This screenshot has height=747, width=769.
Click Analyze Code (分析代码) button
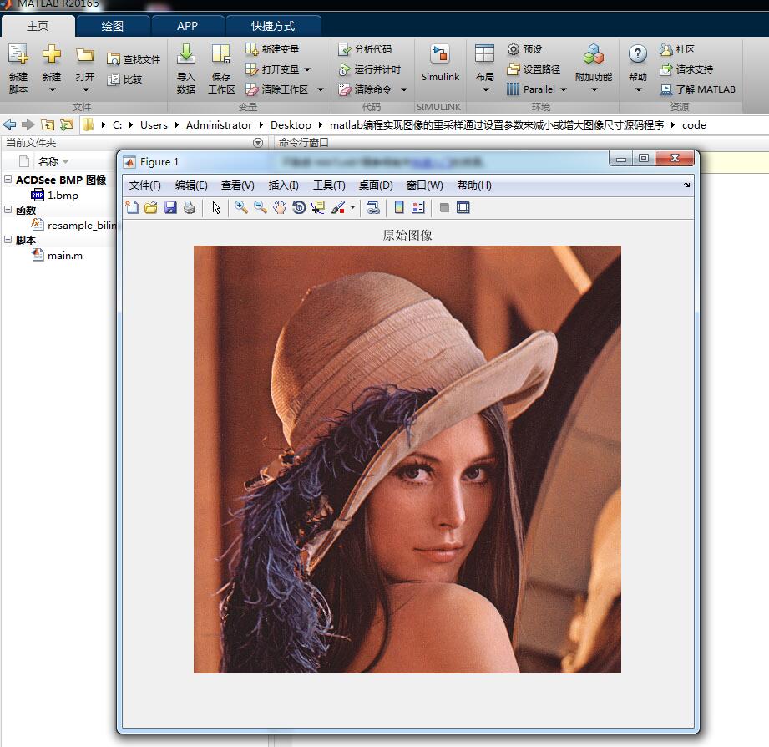(365, 49)
